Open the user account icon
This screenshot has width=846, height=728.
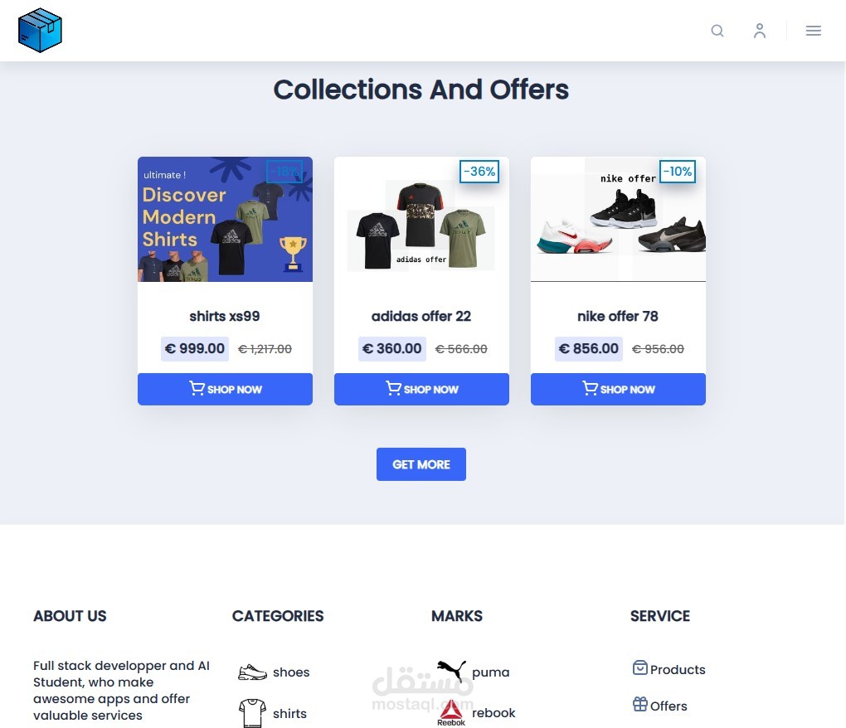tap(760, 31)
